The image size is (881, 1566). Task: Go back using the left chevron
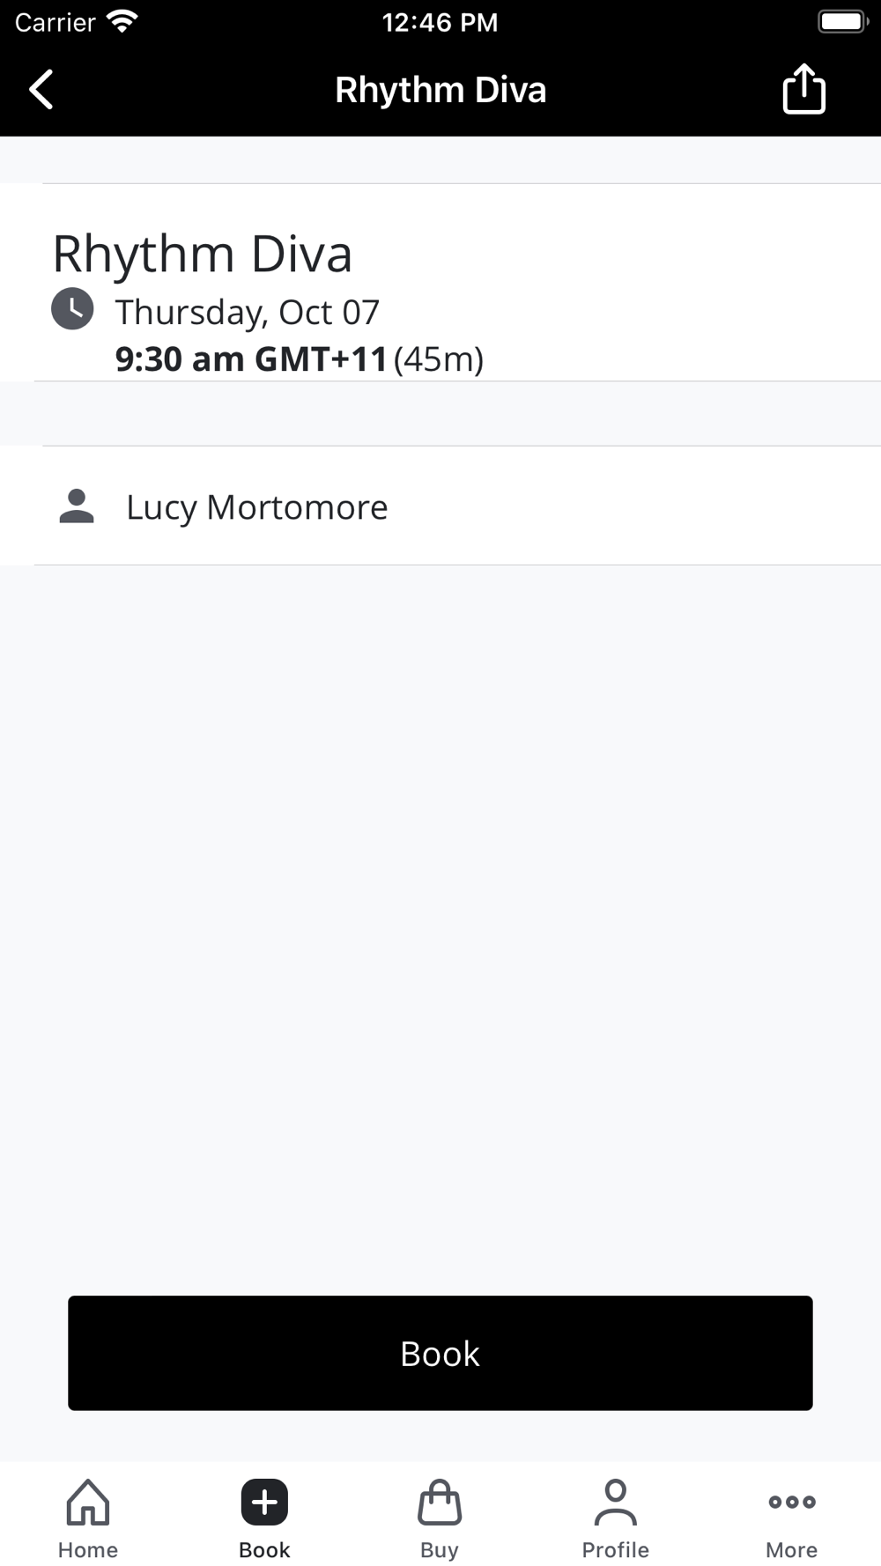coord(41,90)
